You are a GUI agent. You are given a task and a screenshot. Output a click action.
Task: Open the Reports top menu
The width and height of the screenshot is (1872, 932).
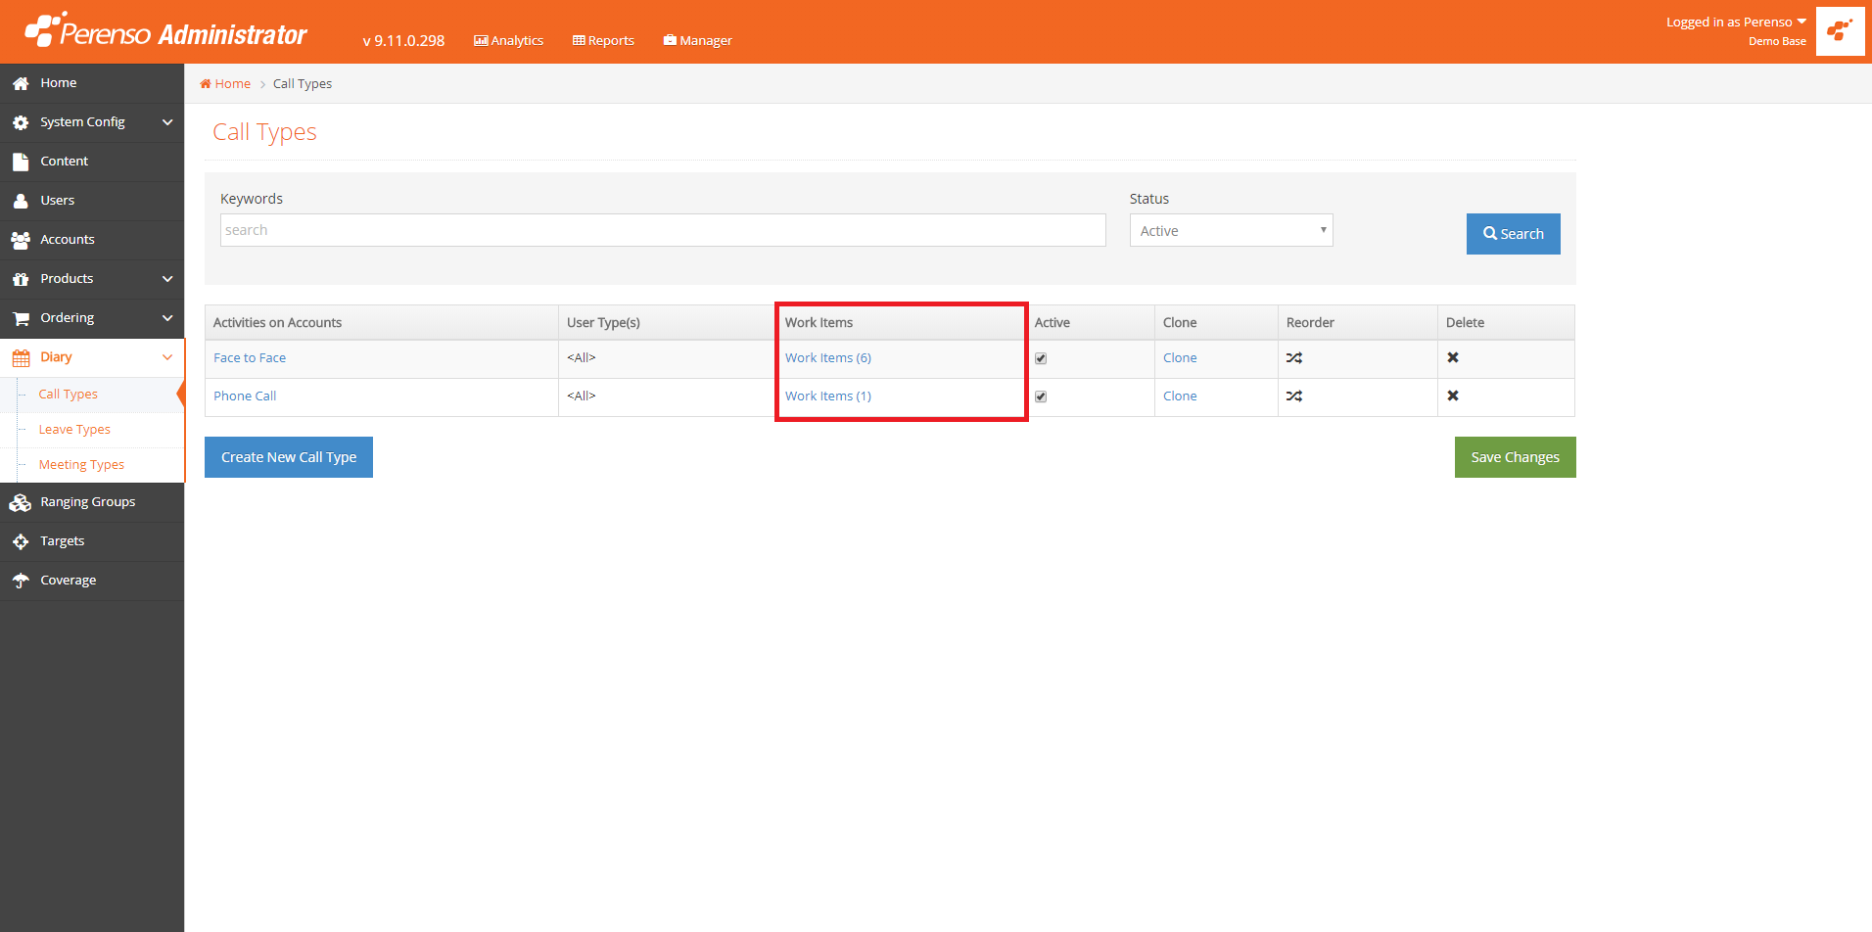pyautogui.click(x=603, y=40)
